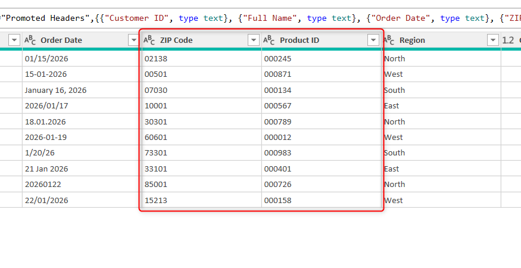The image size is (521, 268).
Task: Click the 1.2 decimal type icon
Action: pyautogui.click(x=508, y=40)
